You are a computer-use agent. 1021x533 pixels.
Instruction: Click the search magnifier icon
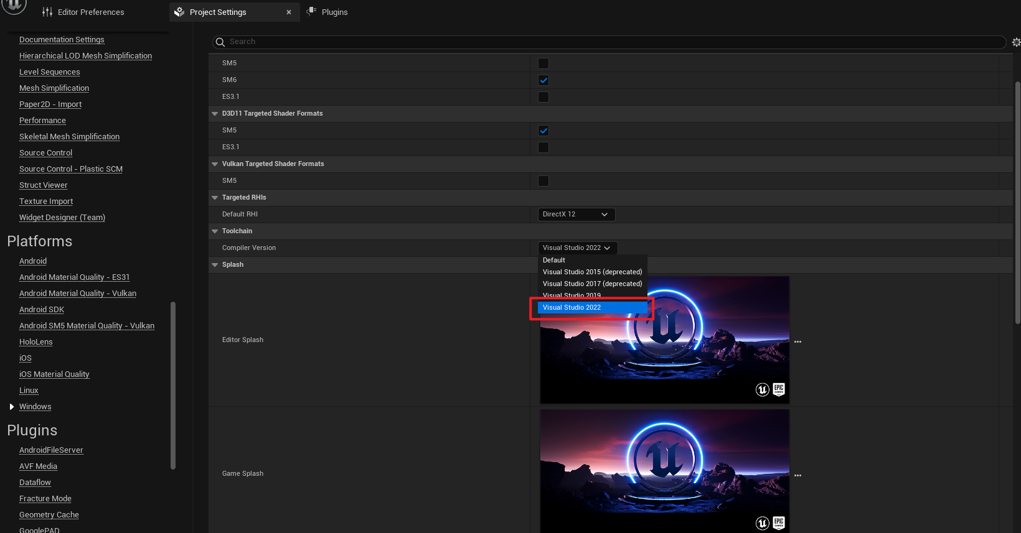[220, 42]
